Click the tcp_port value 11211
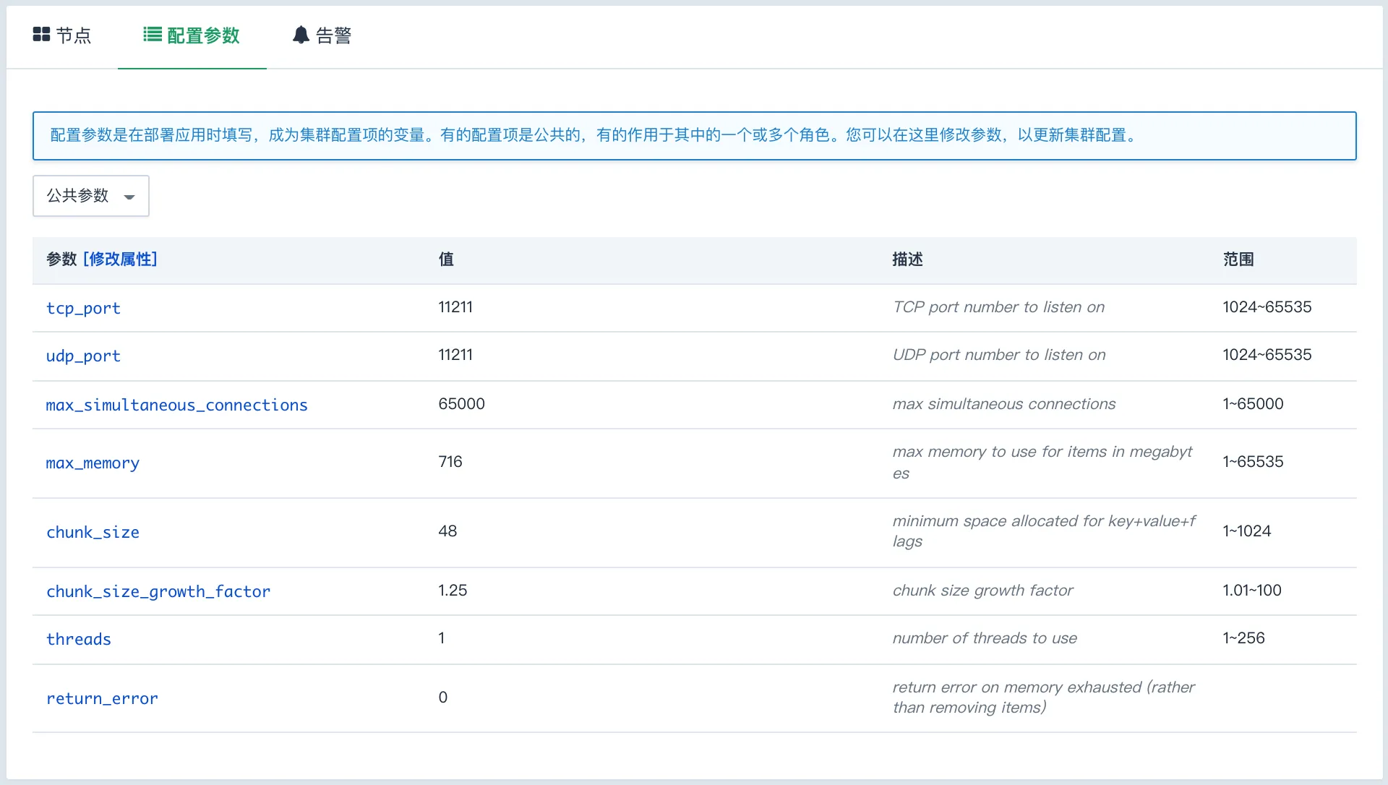This screenshot has height=785, width=1388. pyautogui.click(x=455, y=306)
